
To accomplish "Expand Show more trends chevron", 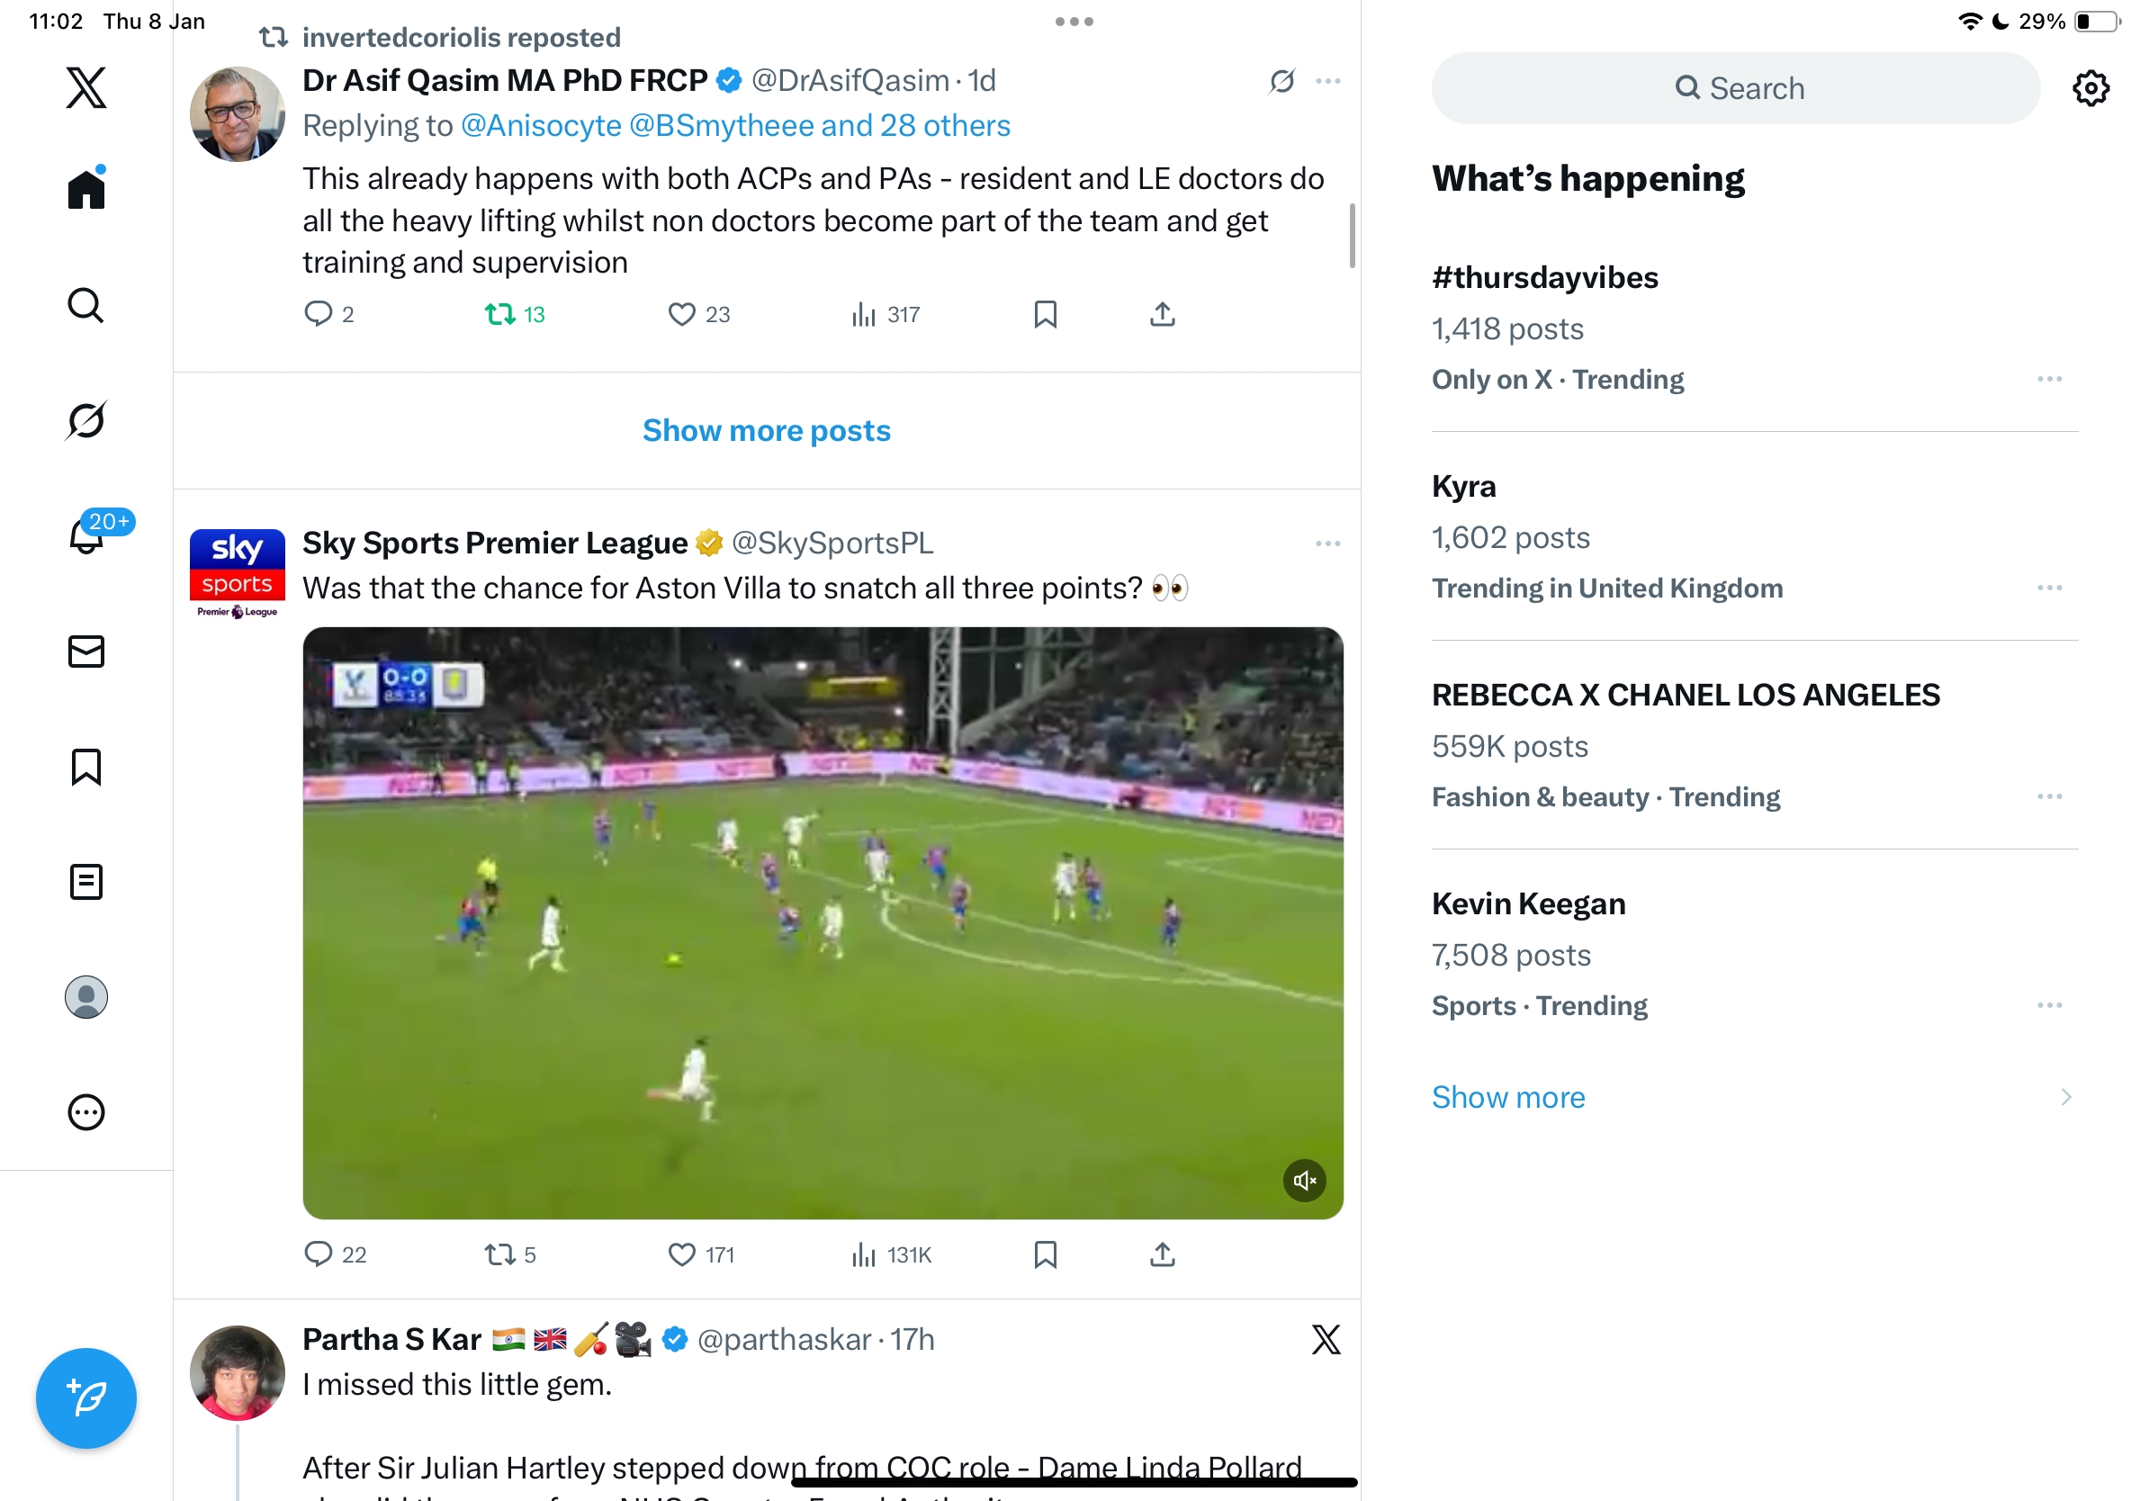I will coord(2065,1097).
